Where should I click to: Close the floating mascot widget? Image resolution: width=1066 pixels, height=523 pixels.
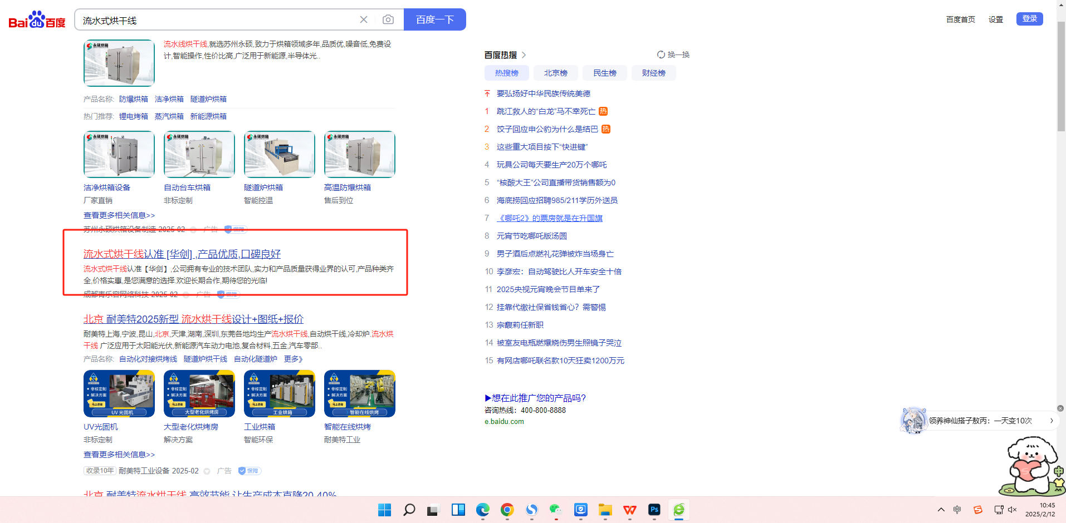pos(1060,408)
